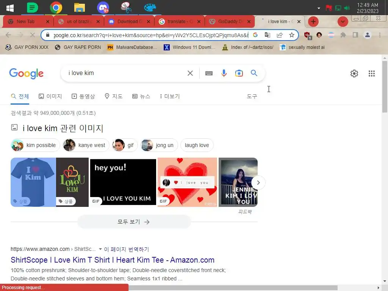
Task: Open the blue I Love Kim shirt thumbnail
Action: [33, 182]
